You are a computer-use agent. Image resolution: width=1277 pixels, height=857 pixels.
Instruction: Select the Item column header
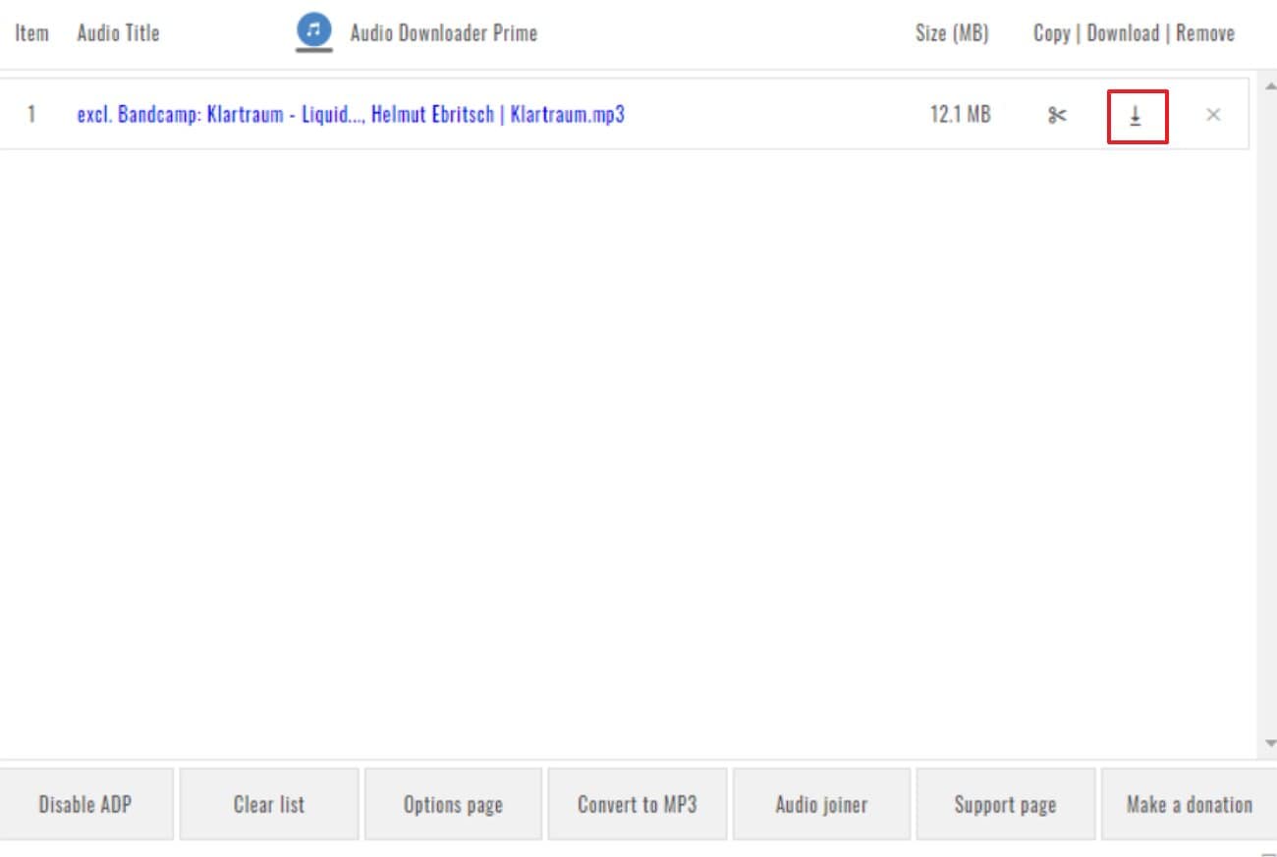coord(31,33)
